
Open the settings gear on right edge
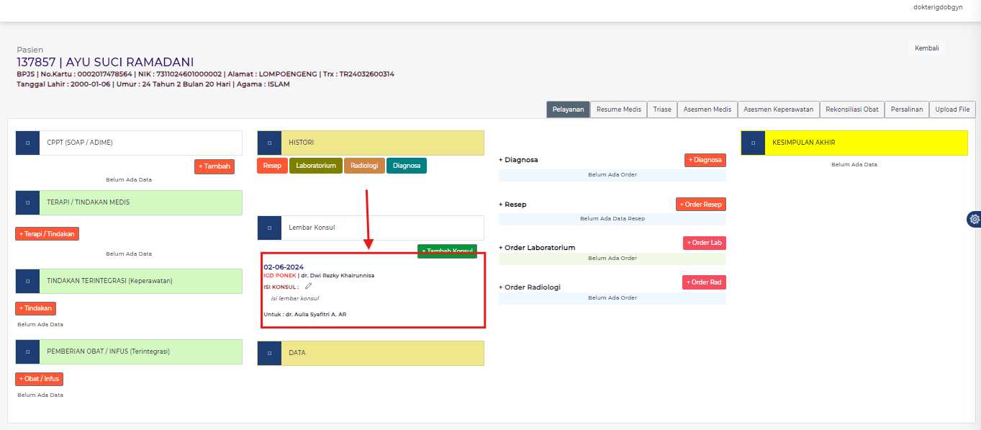point(975,219)
